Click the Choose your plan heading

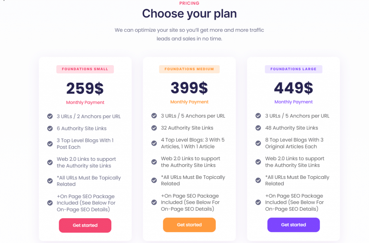click(x=189, y=14)
